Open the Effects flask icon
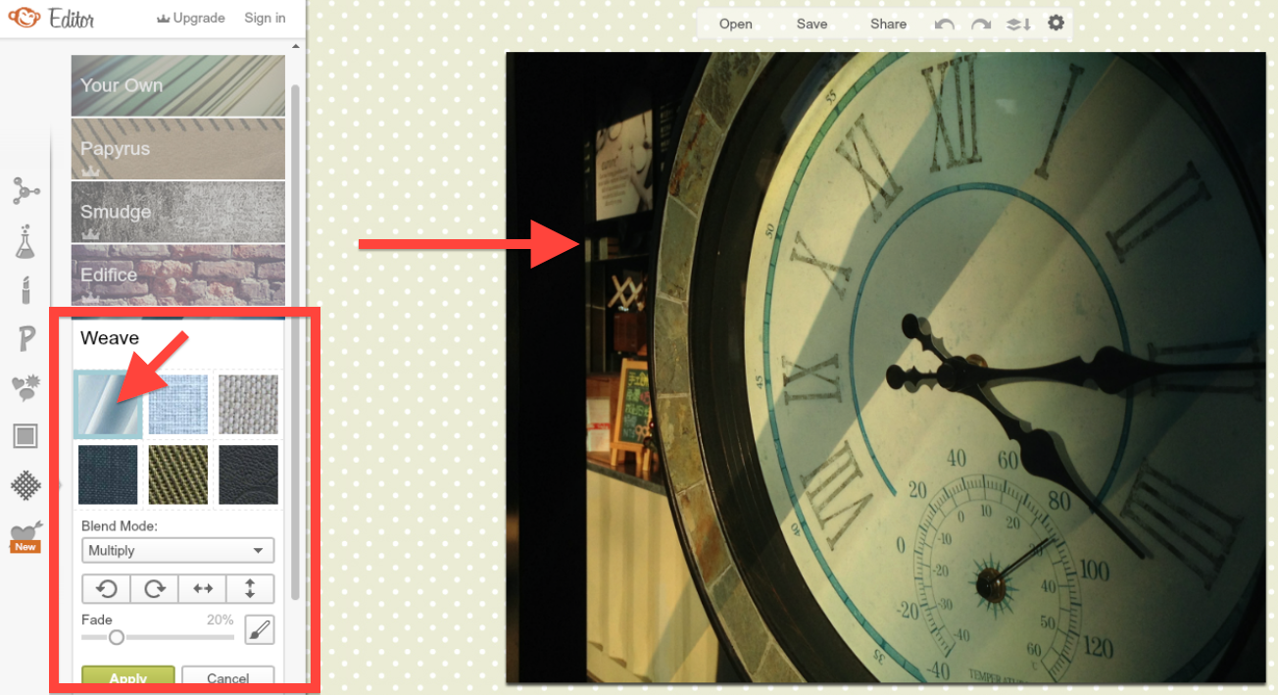The height and width of the screenshot is (695, 1278). pos(25,241)
